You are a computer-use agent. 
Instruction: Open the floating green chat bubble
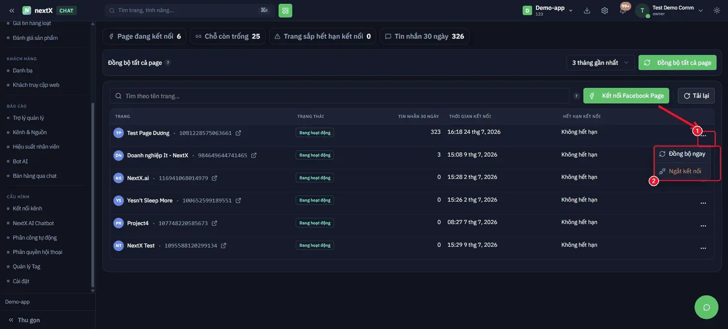pyautogui.click(x=707, y=307)
